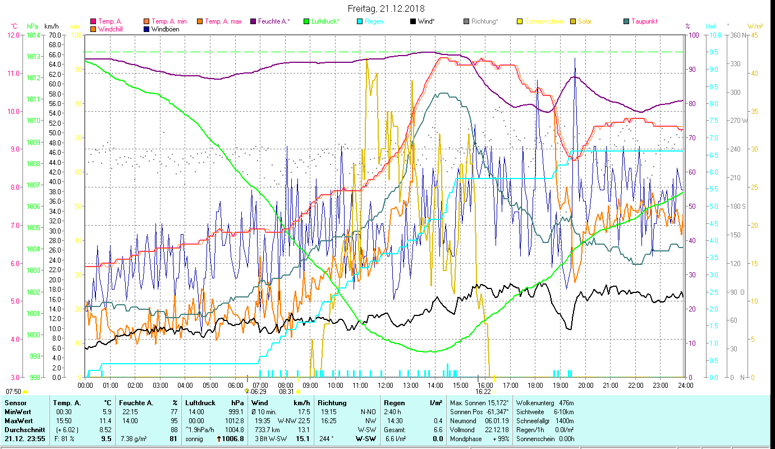Click the 'Mondphase' label in the table
The image size is (775, 449).
[x=466, y=439]
